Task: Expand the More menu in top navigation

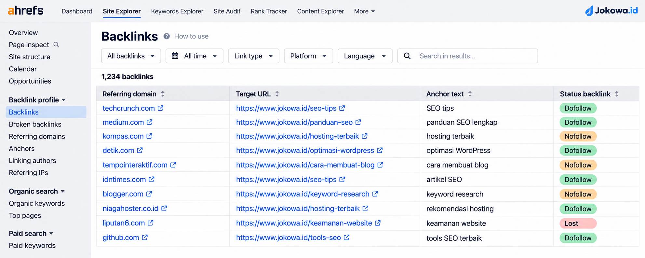Action: point(364,11)
